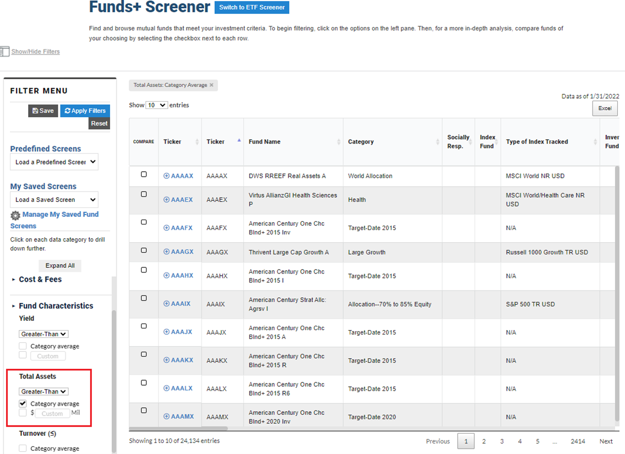This screenshot has width=625, height=454.
Task: Check Turnover Category average checkbox
Action: [23, 448]
